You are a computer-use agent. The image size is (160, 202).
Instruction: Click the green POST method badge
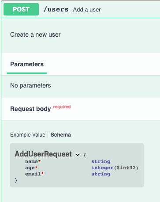point(21,9)
